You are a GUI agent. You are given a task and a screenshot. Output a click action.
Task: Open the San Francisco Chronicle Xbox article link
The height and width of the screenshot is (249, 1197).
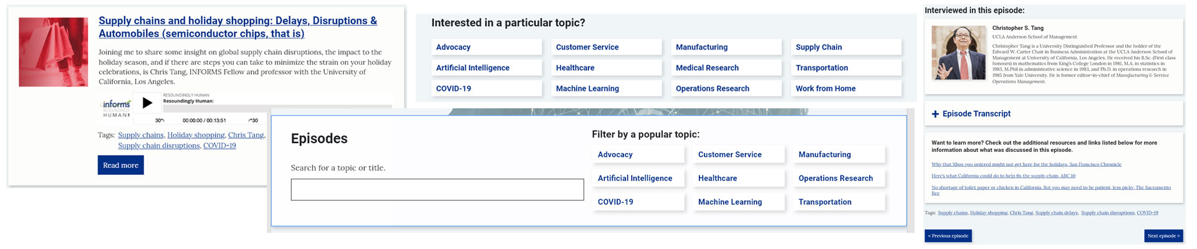pyautogui.click(x=1026, y=164)
